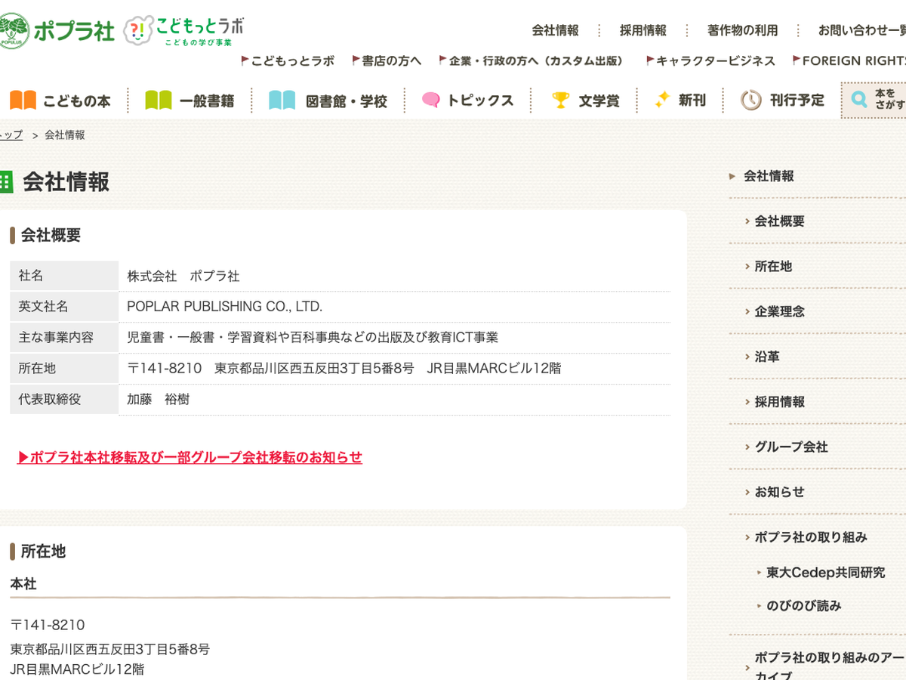Select 東大Cedep共同研究 sidebar sub-item

click(x=825, y=573)
